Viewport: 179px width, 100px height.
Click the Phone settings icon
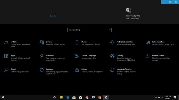click(77, 42)
